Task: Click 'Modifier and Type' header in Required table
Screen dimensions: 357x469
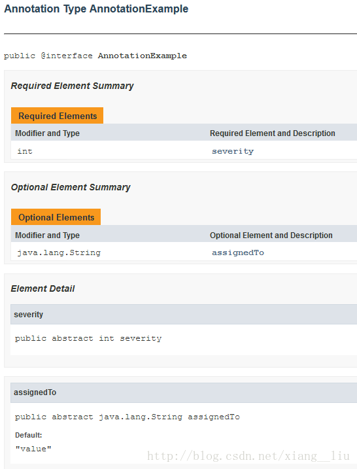Action: coord(47,133)
